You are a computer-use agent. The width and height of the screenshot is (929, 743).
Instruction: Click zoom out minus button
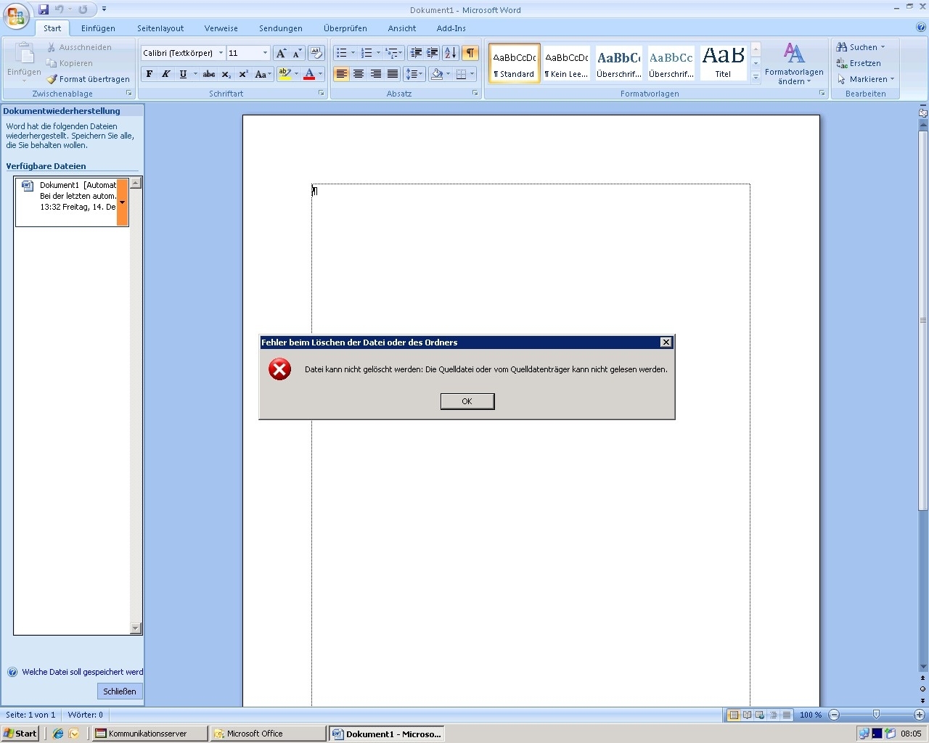834,715
